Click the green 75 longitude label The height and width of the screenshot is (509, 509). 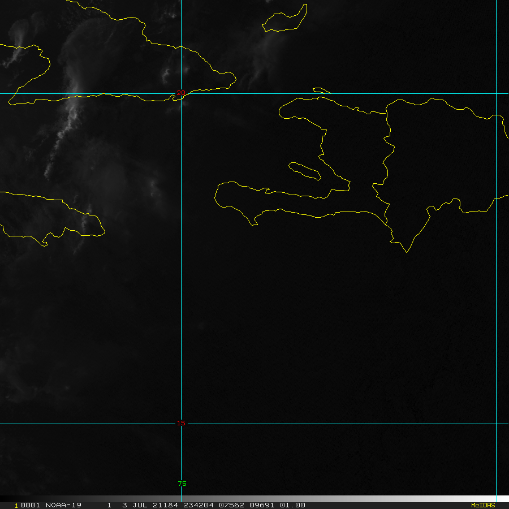[x=182, y=484]
